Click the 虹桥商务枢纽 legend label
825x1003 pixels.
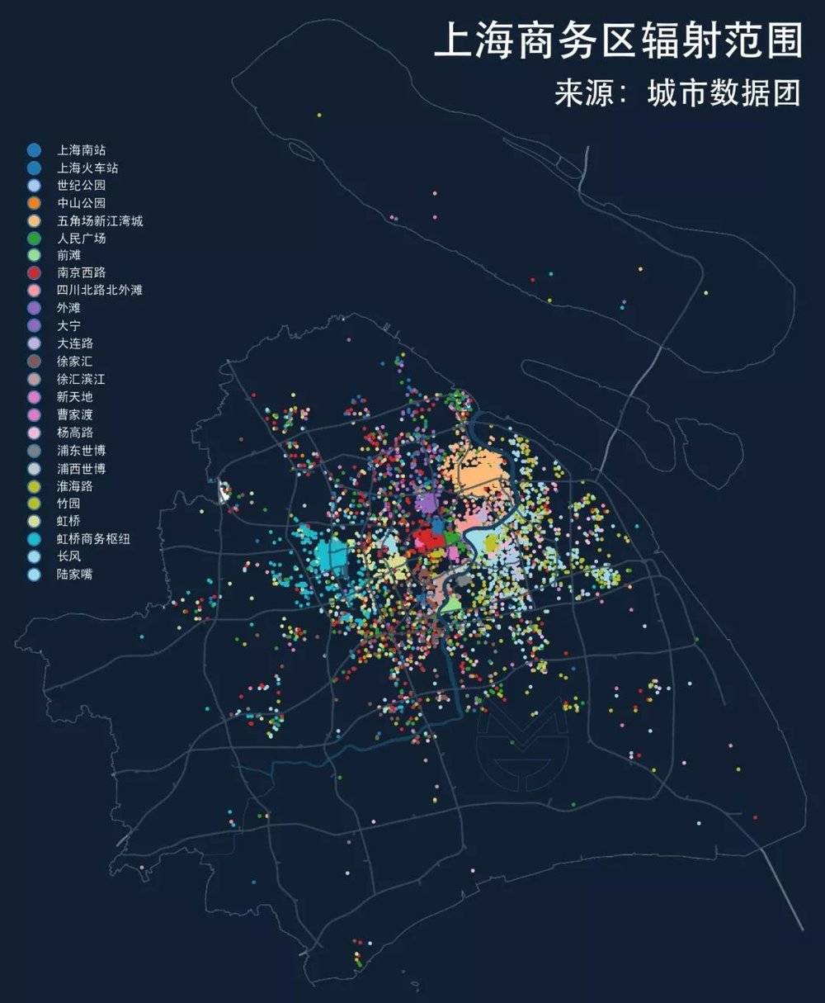93,538
